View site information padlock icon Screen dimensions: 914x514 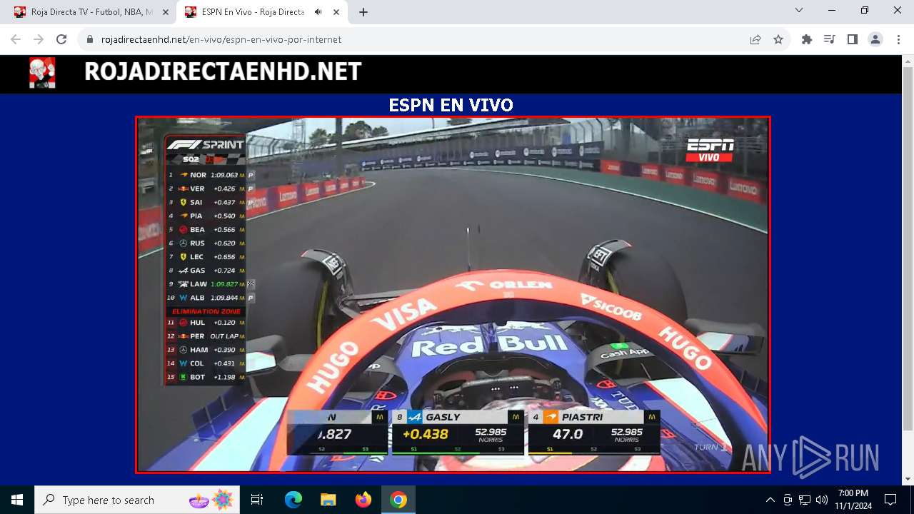(90, 40)
